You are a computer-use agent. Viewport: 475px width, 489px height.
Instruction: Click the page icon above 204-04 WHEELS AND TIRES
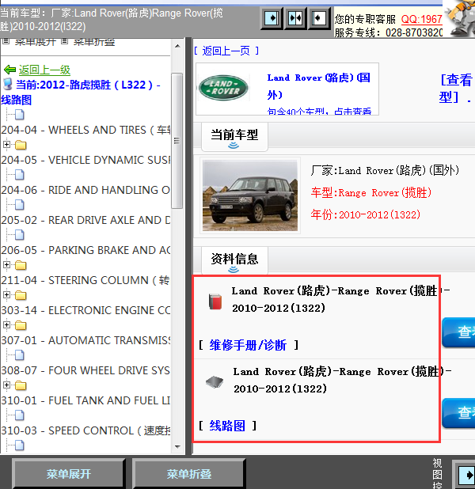(x=20, y=115)
